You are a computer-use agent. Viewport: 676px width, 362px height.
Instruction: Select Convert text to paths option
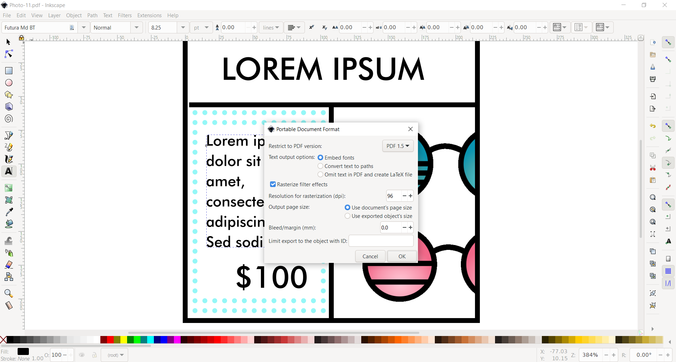tap(320, 166)
